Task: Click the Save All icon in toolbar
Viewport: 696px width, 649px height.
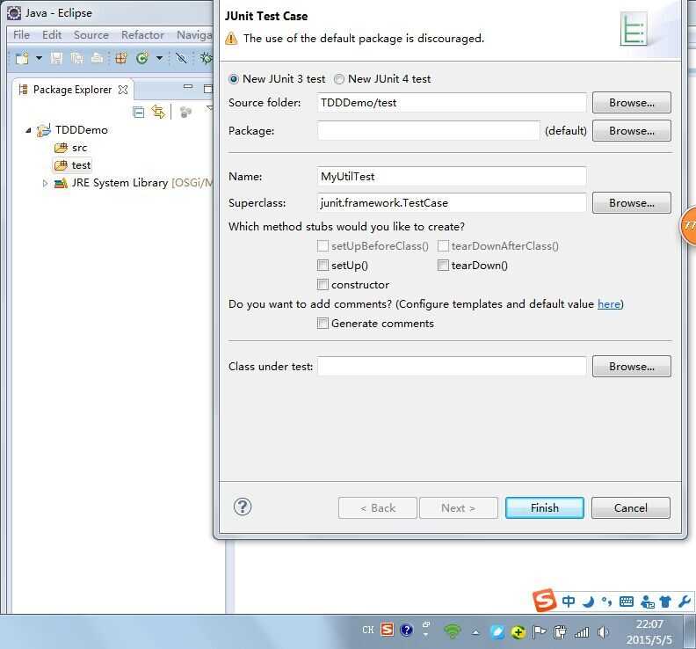Action: tap(77, 58)
